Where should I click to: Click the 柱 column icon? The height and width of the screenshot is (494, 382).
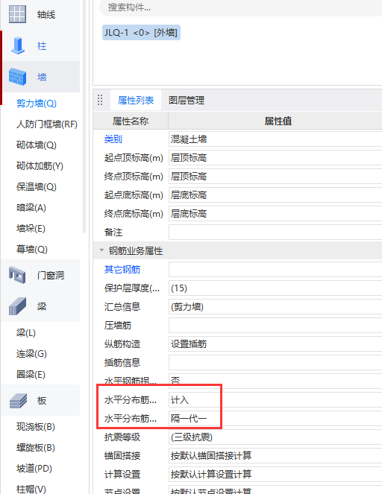[18, 45]
